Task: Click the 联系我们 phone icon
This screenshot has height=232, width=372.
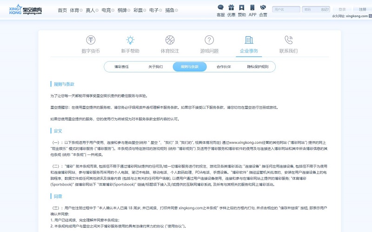Action: [x=288, y=40]
